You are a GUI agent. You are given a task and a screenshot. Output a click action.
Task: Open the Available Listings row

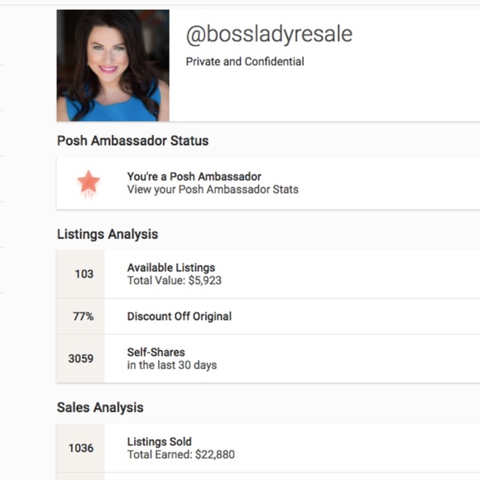268,274
